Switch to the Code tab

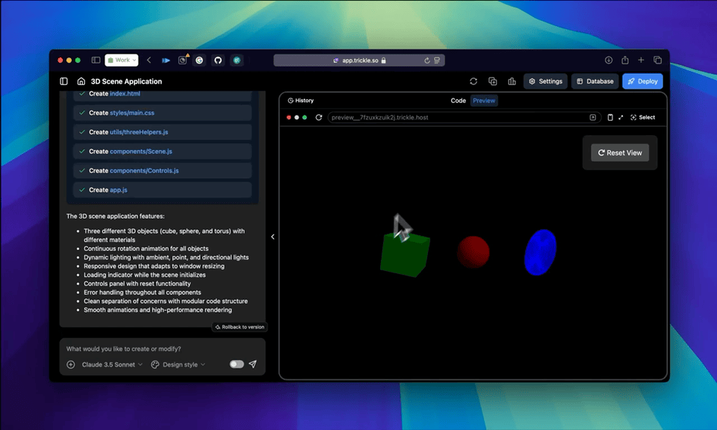(x=458, y=101)
